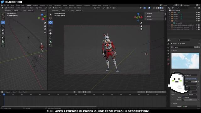Click zoom magnifier icon in camera viewport
This screenshot has width=201, height=113.
click(141, 23)
